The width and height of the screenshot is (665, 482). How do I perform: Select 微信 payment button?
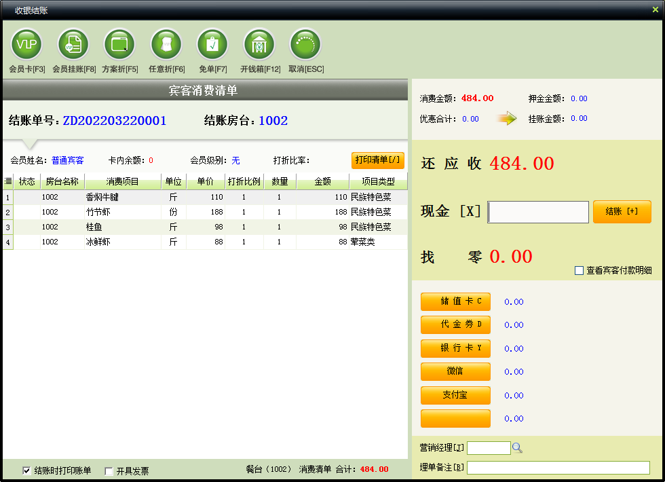tap(455, 372)
